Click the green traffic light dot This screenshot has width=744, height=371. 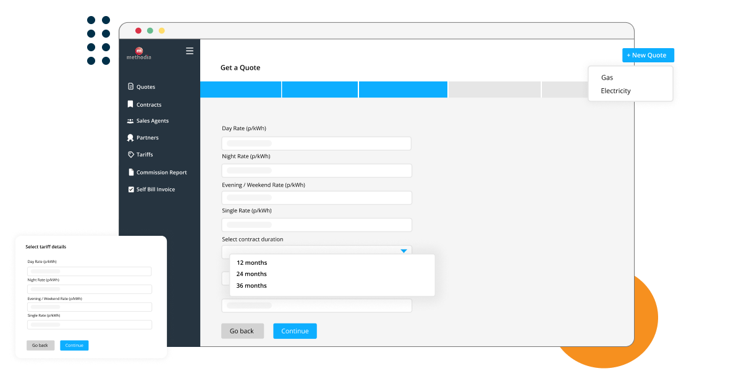point(150,30)
